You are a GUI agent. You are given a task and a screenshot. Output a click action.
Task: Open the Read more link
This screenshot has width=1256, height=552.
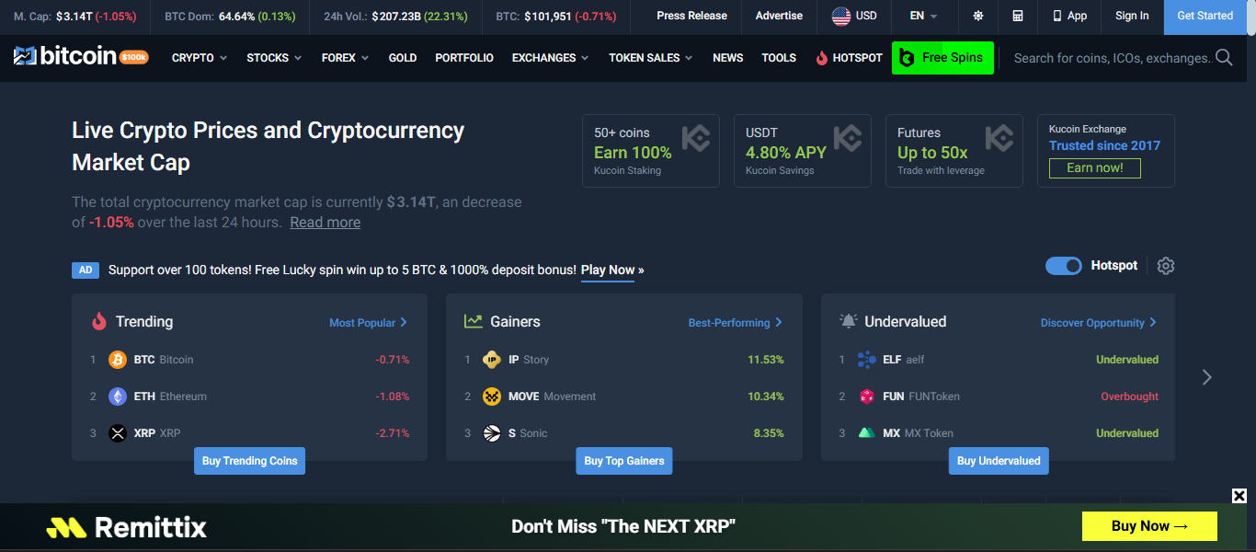point(325,223)
